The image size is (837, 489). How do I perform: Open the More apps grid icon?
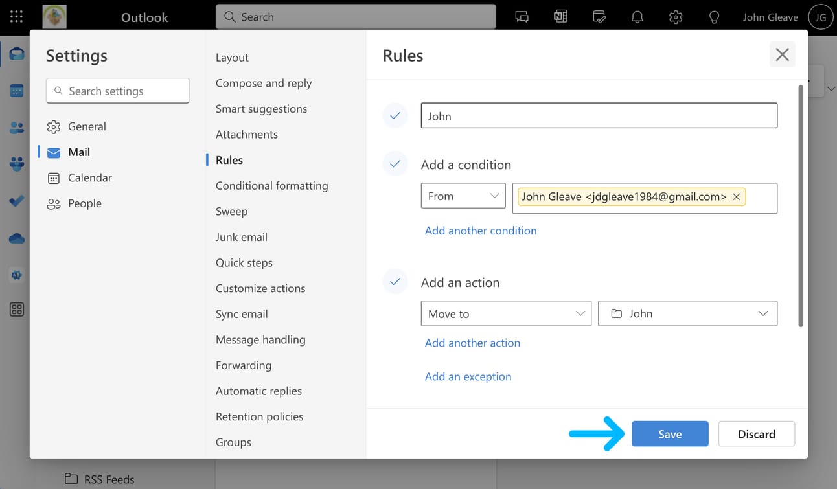coord(17,310)
